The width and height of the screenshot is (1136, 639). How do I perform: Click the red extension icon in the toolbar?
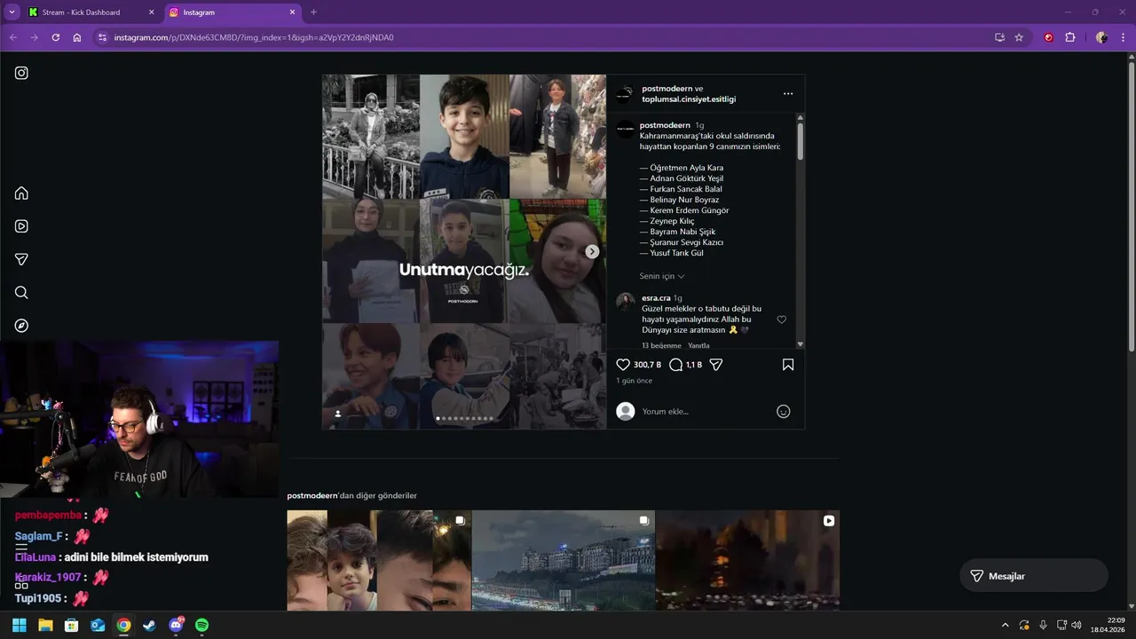(1048, 37)
